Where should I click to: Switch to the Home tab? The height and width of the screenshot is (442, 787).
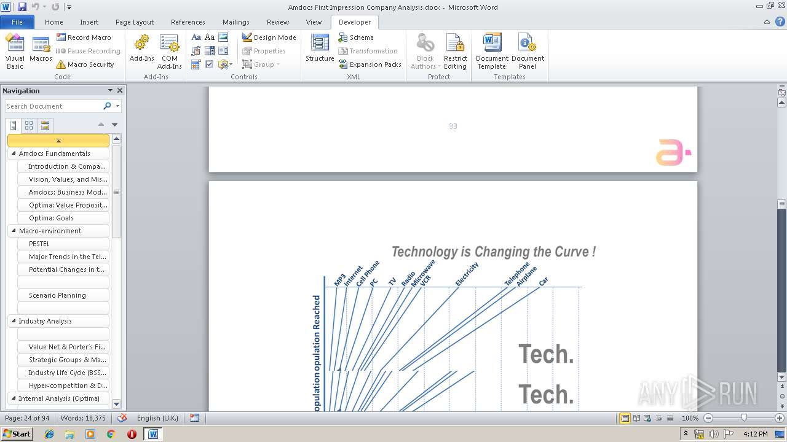tap(54, 22)
